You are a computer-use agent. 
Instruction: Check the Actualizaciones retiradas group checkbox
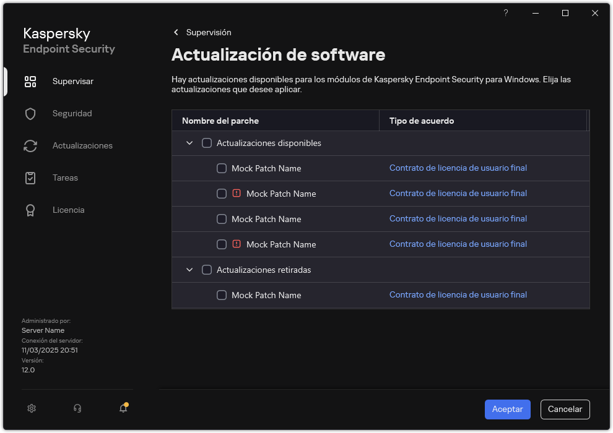pos(207,270)
